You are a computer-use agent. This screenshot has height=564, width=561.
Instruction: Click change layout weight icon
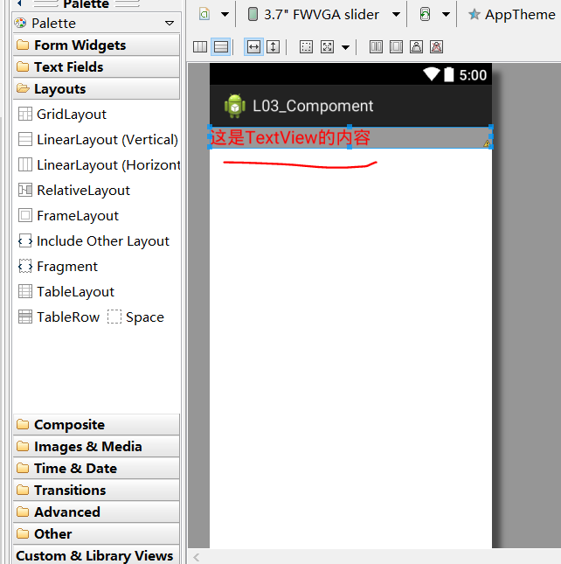tap(416, 46)
